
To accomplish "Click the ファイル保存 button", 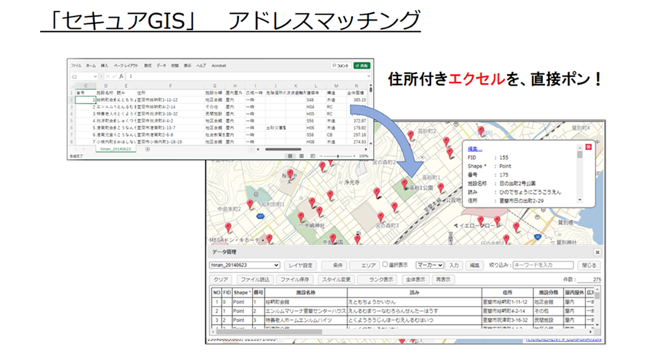I will click(295, 280).
